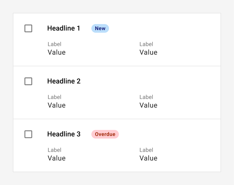This screenshot has height=185, width=234.
Task: Click first Label text under Headline 1
Action: pyautogui.click(x=54, y=44)
